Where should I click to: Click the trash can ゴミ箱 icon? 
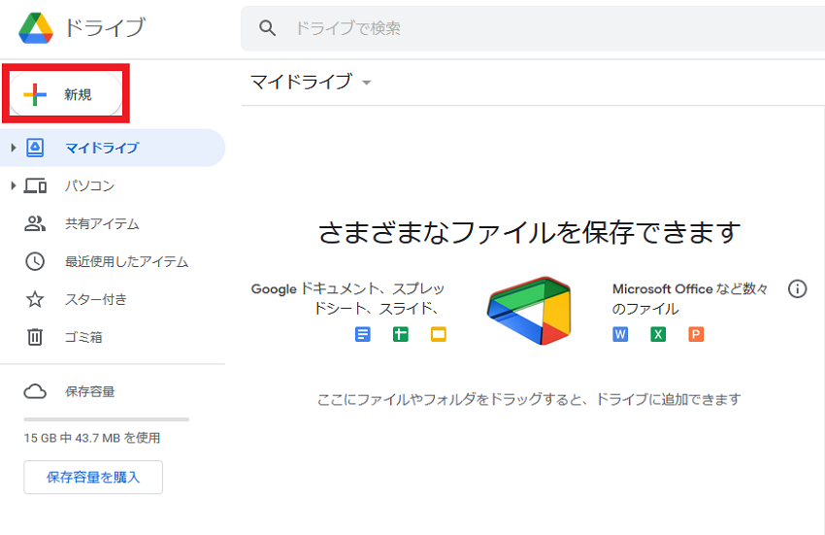point(35,337)
